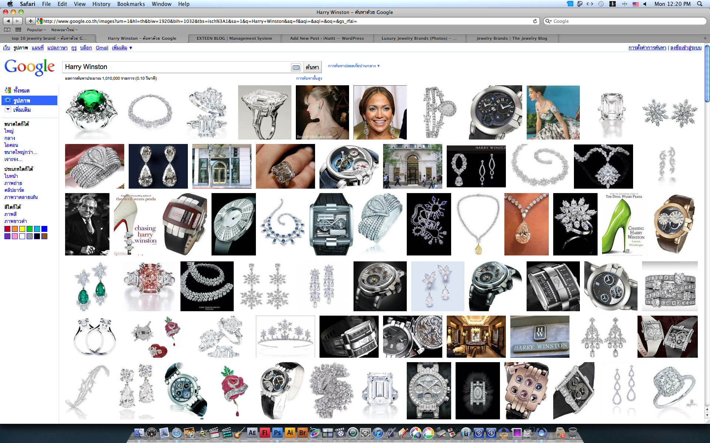The width and height of the screenshot is (710, 443).
Task: Switch to Add New Post WordPress tab
Action: tap(327, 38)
